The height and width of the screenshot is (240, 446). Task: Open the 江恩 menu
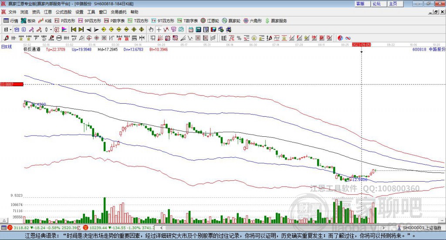(x=48, y=12)
